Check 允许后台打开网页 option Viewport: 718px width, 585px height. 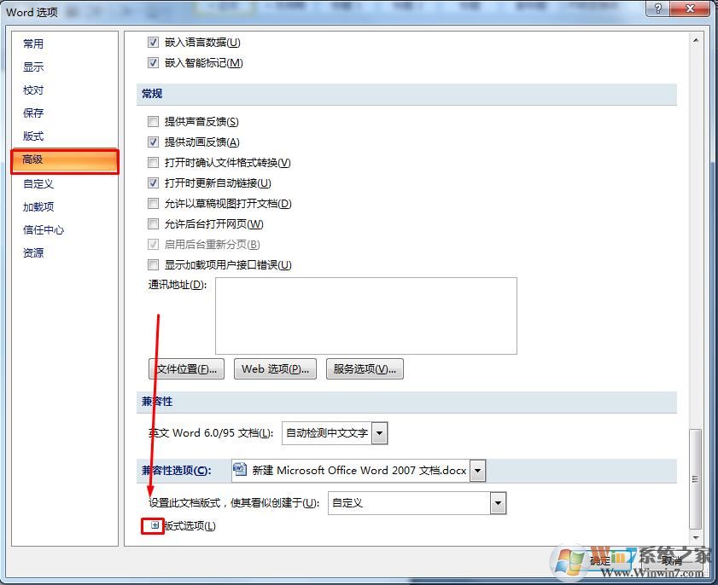153,224
